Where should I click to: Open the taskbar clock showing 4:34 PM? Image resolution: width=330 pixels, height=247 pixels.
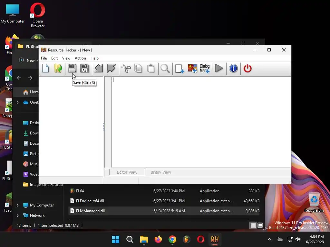tap(315, 239)
